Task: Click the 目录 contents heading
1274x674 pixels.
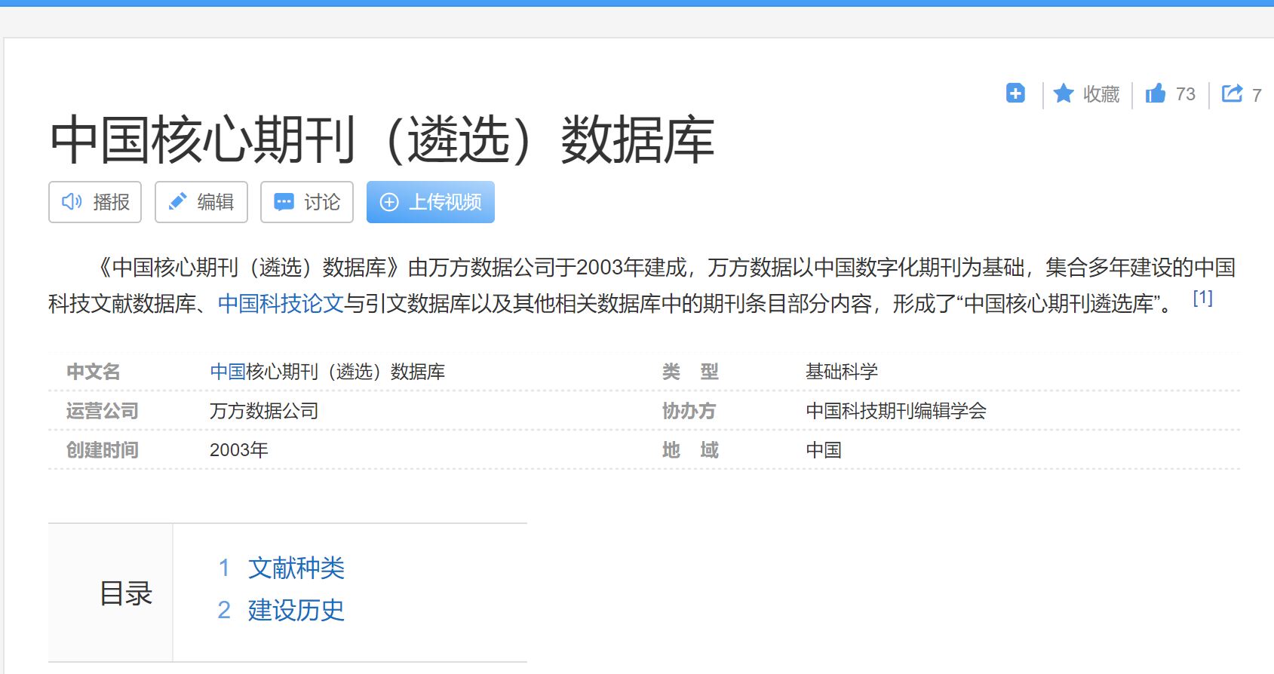Action: click(126, 593)
